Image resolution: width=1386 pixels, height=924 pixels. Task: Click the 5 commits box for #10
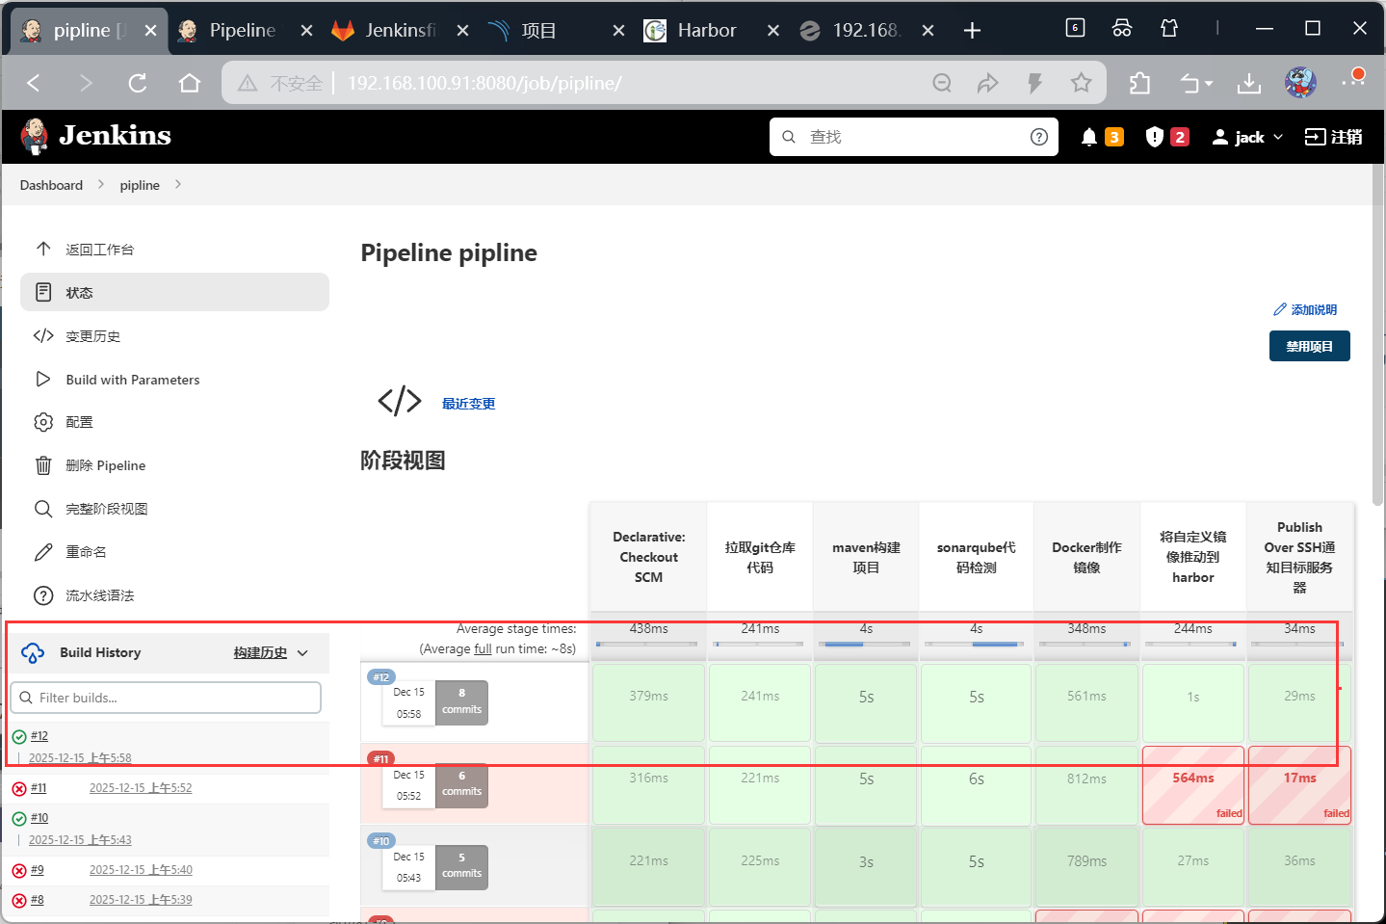tap(461, 866)
